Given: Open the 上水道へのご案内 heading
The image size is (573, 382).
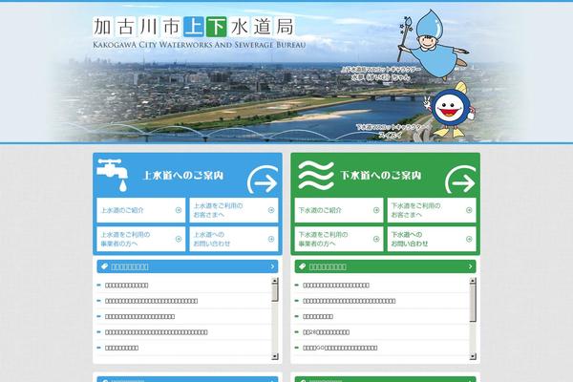Looking at the screenshot, I should coord(183,176).
